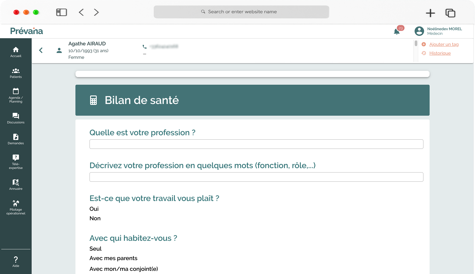Viewport: 475px width, 274px height.
Task: Click the history clock icon
Action: point(424,53)
